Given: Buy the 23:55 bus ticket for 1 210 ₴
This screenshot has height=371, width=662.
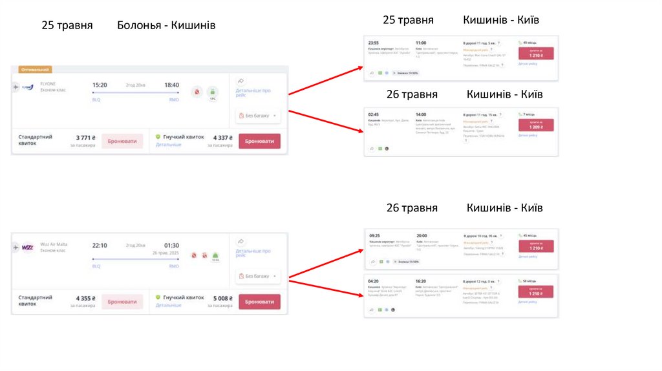Looking at the screenshot, I should tap(535, 54).
